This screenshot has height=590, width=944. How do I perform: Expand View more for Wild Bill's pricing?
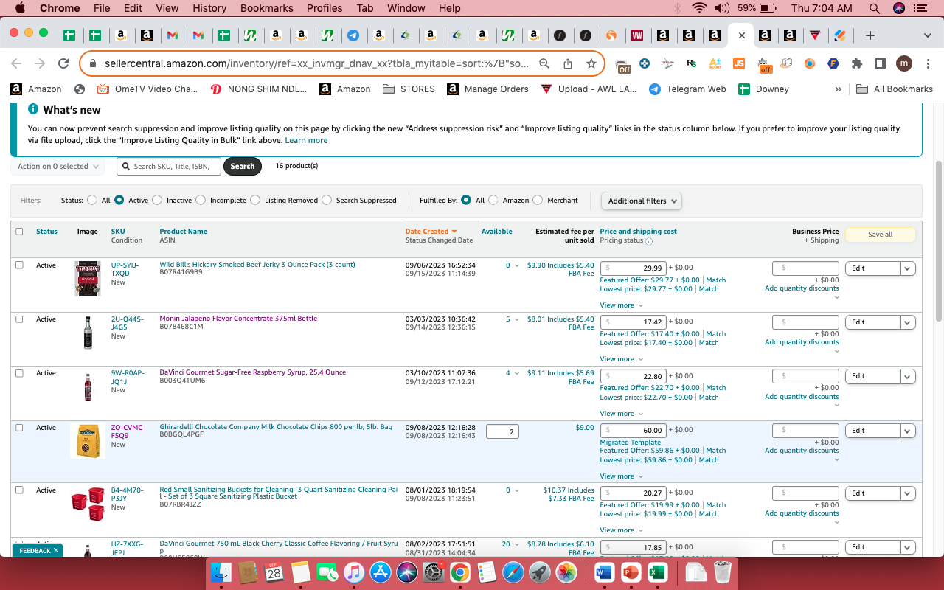(x=621, y=305)
